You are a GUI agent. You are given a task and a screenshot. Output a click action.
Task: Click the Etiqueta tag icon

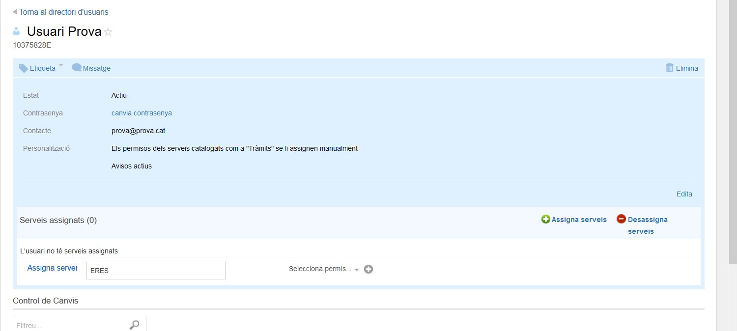24,68
